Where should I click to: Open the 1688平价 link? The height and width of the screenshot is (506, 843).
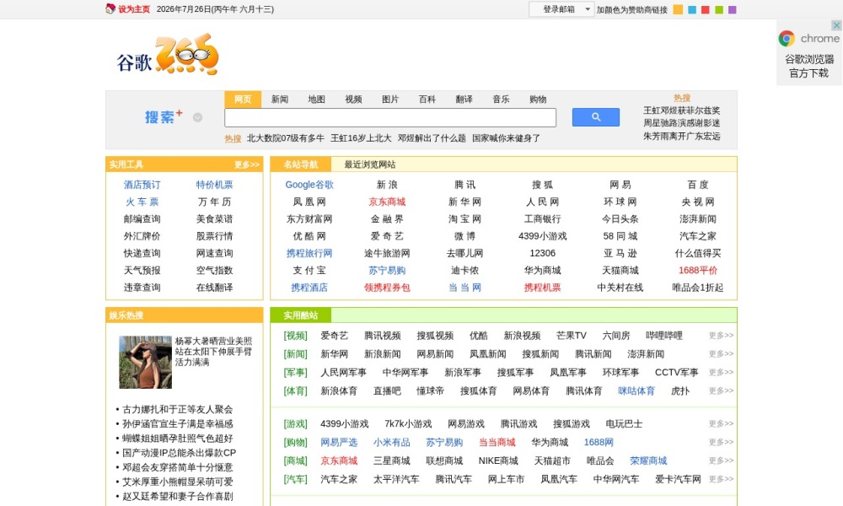[x=698, y=270]
